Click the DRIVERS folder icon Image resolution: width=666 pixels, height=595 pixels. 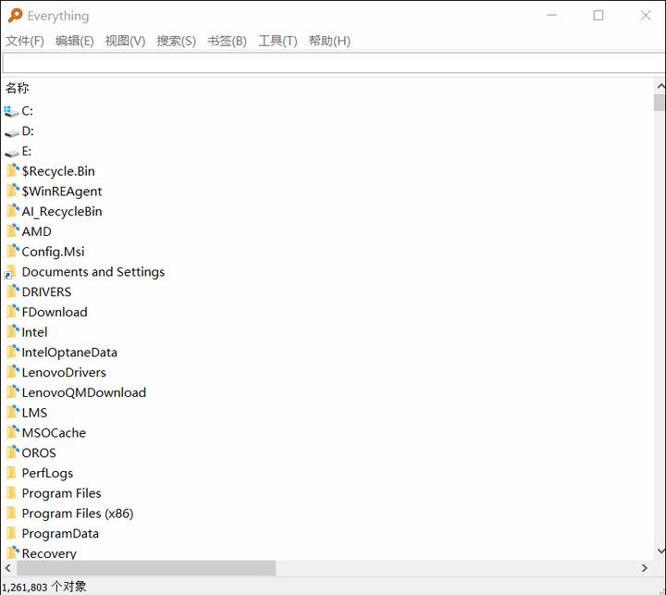(x=13, y=291)
